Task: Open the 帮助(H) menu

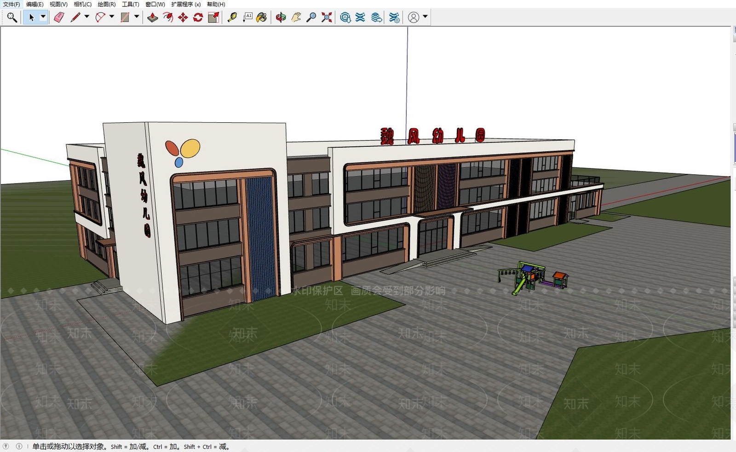Action: tap(216, 4)
